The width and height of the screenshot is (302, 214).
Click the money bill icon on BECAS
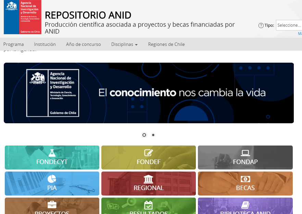pyautogui.click(x=245, y=179)
